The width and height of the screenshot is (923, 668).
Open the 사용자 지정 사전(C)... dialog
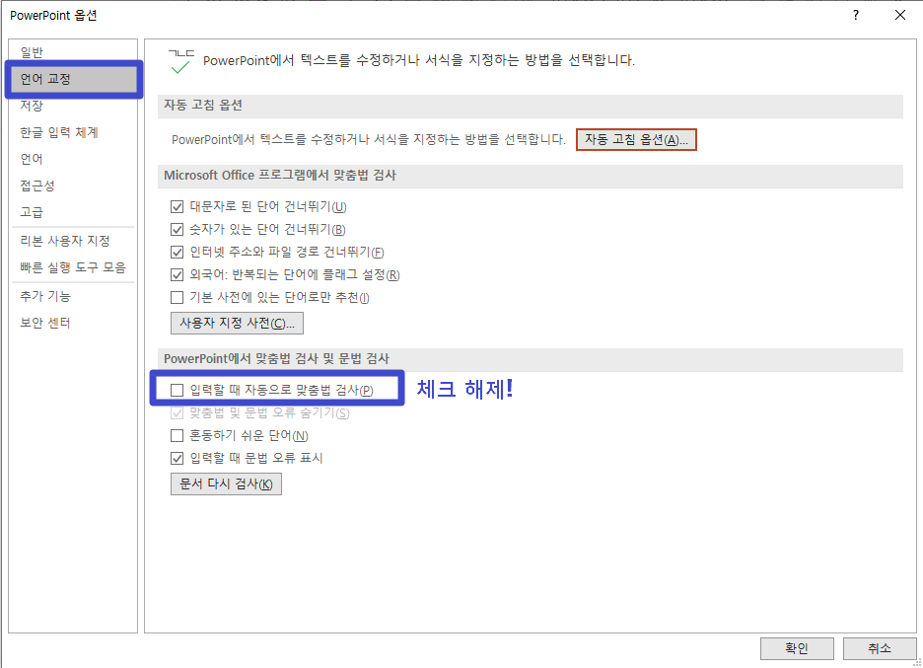pos(238,323)
